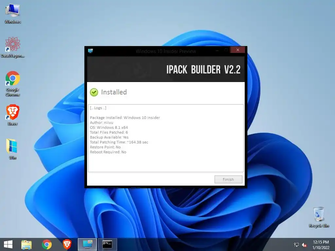The image size is (335, 251).
Task: Open the clock showing 12:15 PM
Action: click(321, 244)
